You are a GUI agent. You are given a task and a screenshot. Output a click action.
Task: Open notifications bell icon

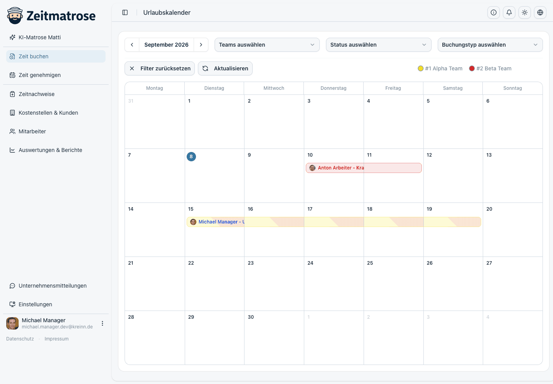pyautogui.click(x=509, y=12)
